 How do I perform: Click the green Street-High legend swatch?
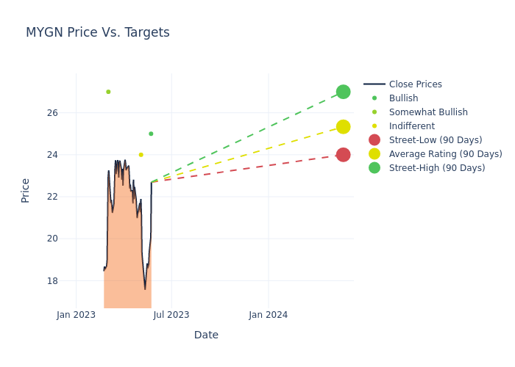(374, 168)
